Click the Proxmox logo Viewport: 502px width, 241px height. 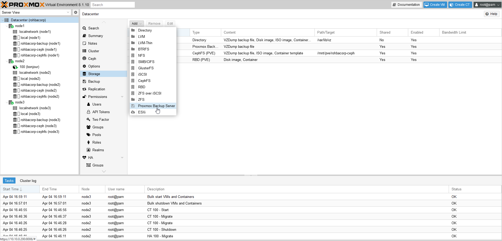tap(23, 5)
